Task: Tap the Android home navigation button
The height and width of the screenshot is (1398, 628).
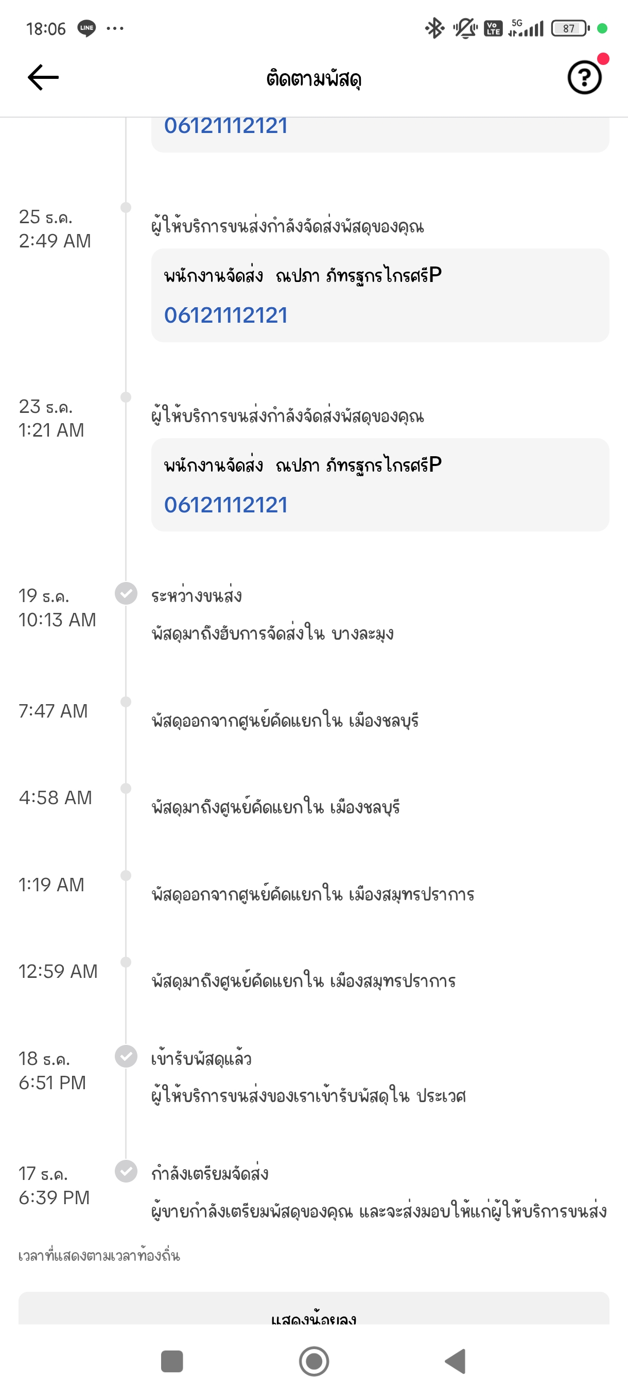Action: (x=313, y=1361)
